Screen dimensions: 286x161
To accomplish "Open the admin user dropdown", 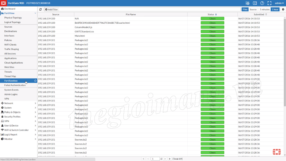I will (279, 3).
